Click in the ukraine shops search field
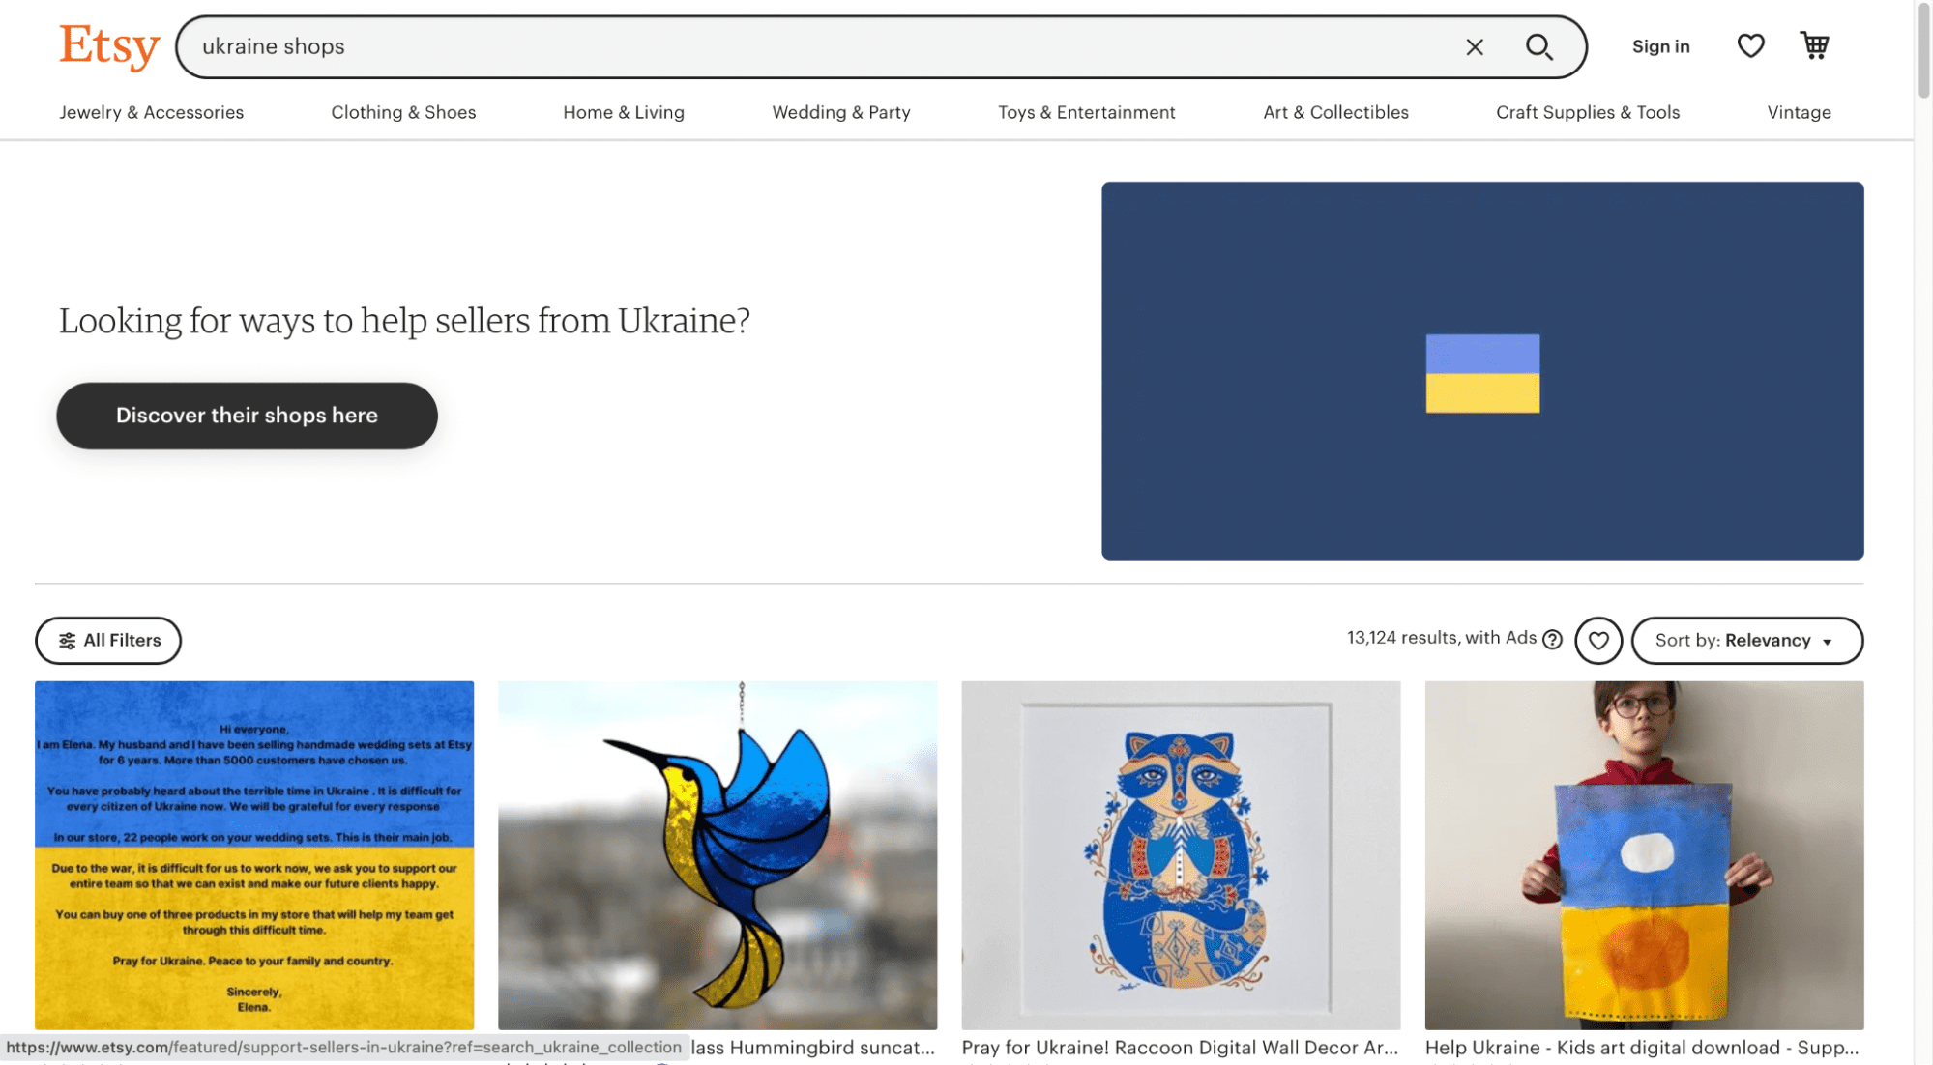This screenshot has height=1065, width=1933. coord(822,46)
